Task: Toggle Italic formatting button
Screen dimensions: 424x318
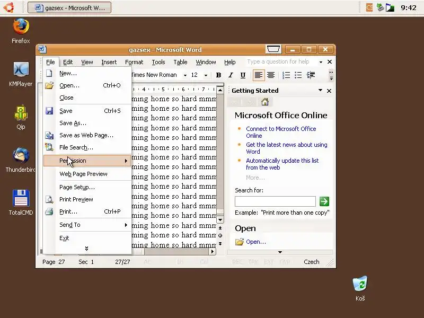Action: (x=231, y=75)
